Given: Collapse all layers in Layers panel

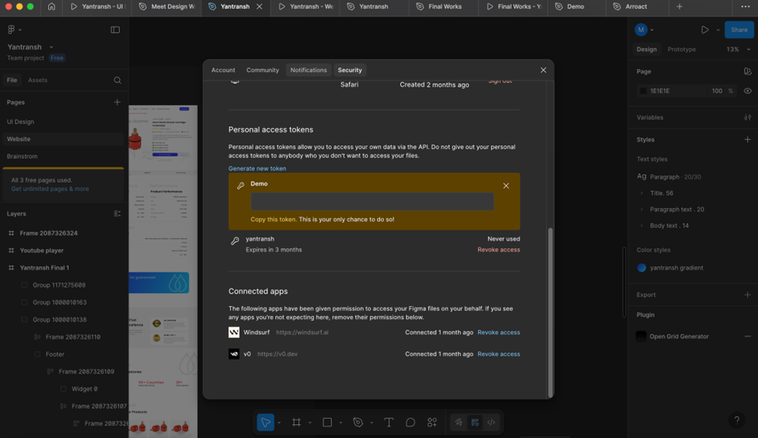Looking at the screenshot, I should tap(117, 214).
